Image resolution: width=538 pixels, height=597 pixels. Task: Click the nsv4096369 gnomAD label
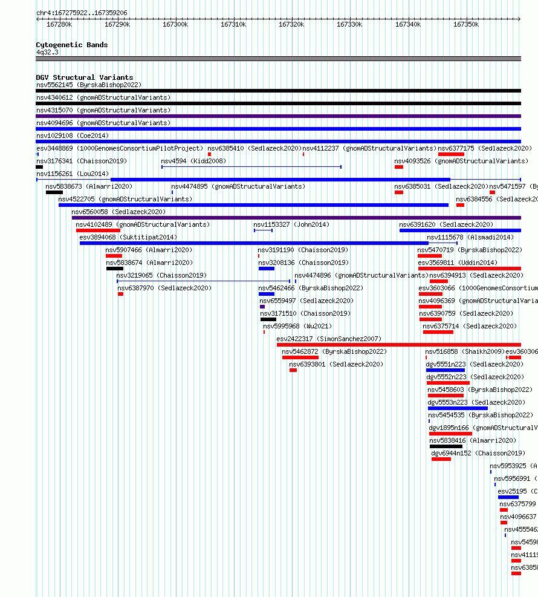478,301
